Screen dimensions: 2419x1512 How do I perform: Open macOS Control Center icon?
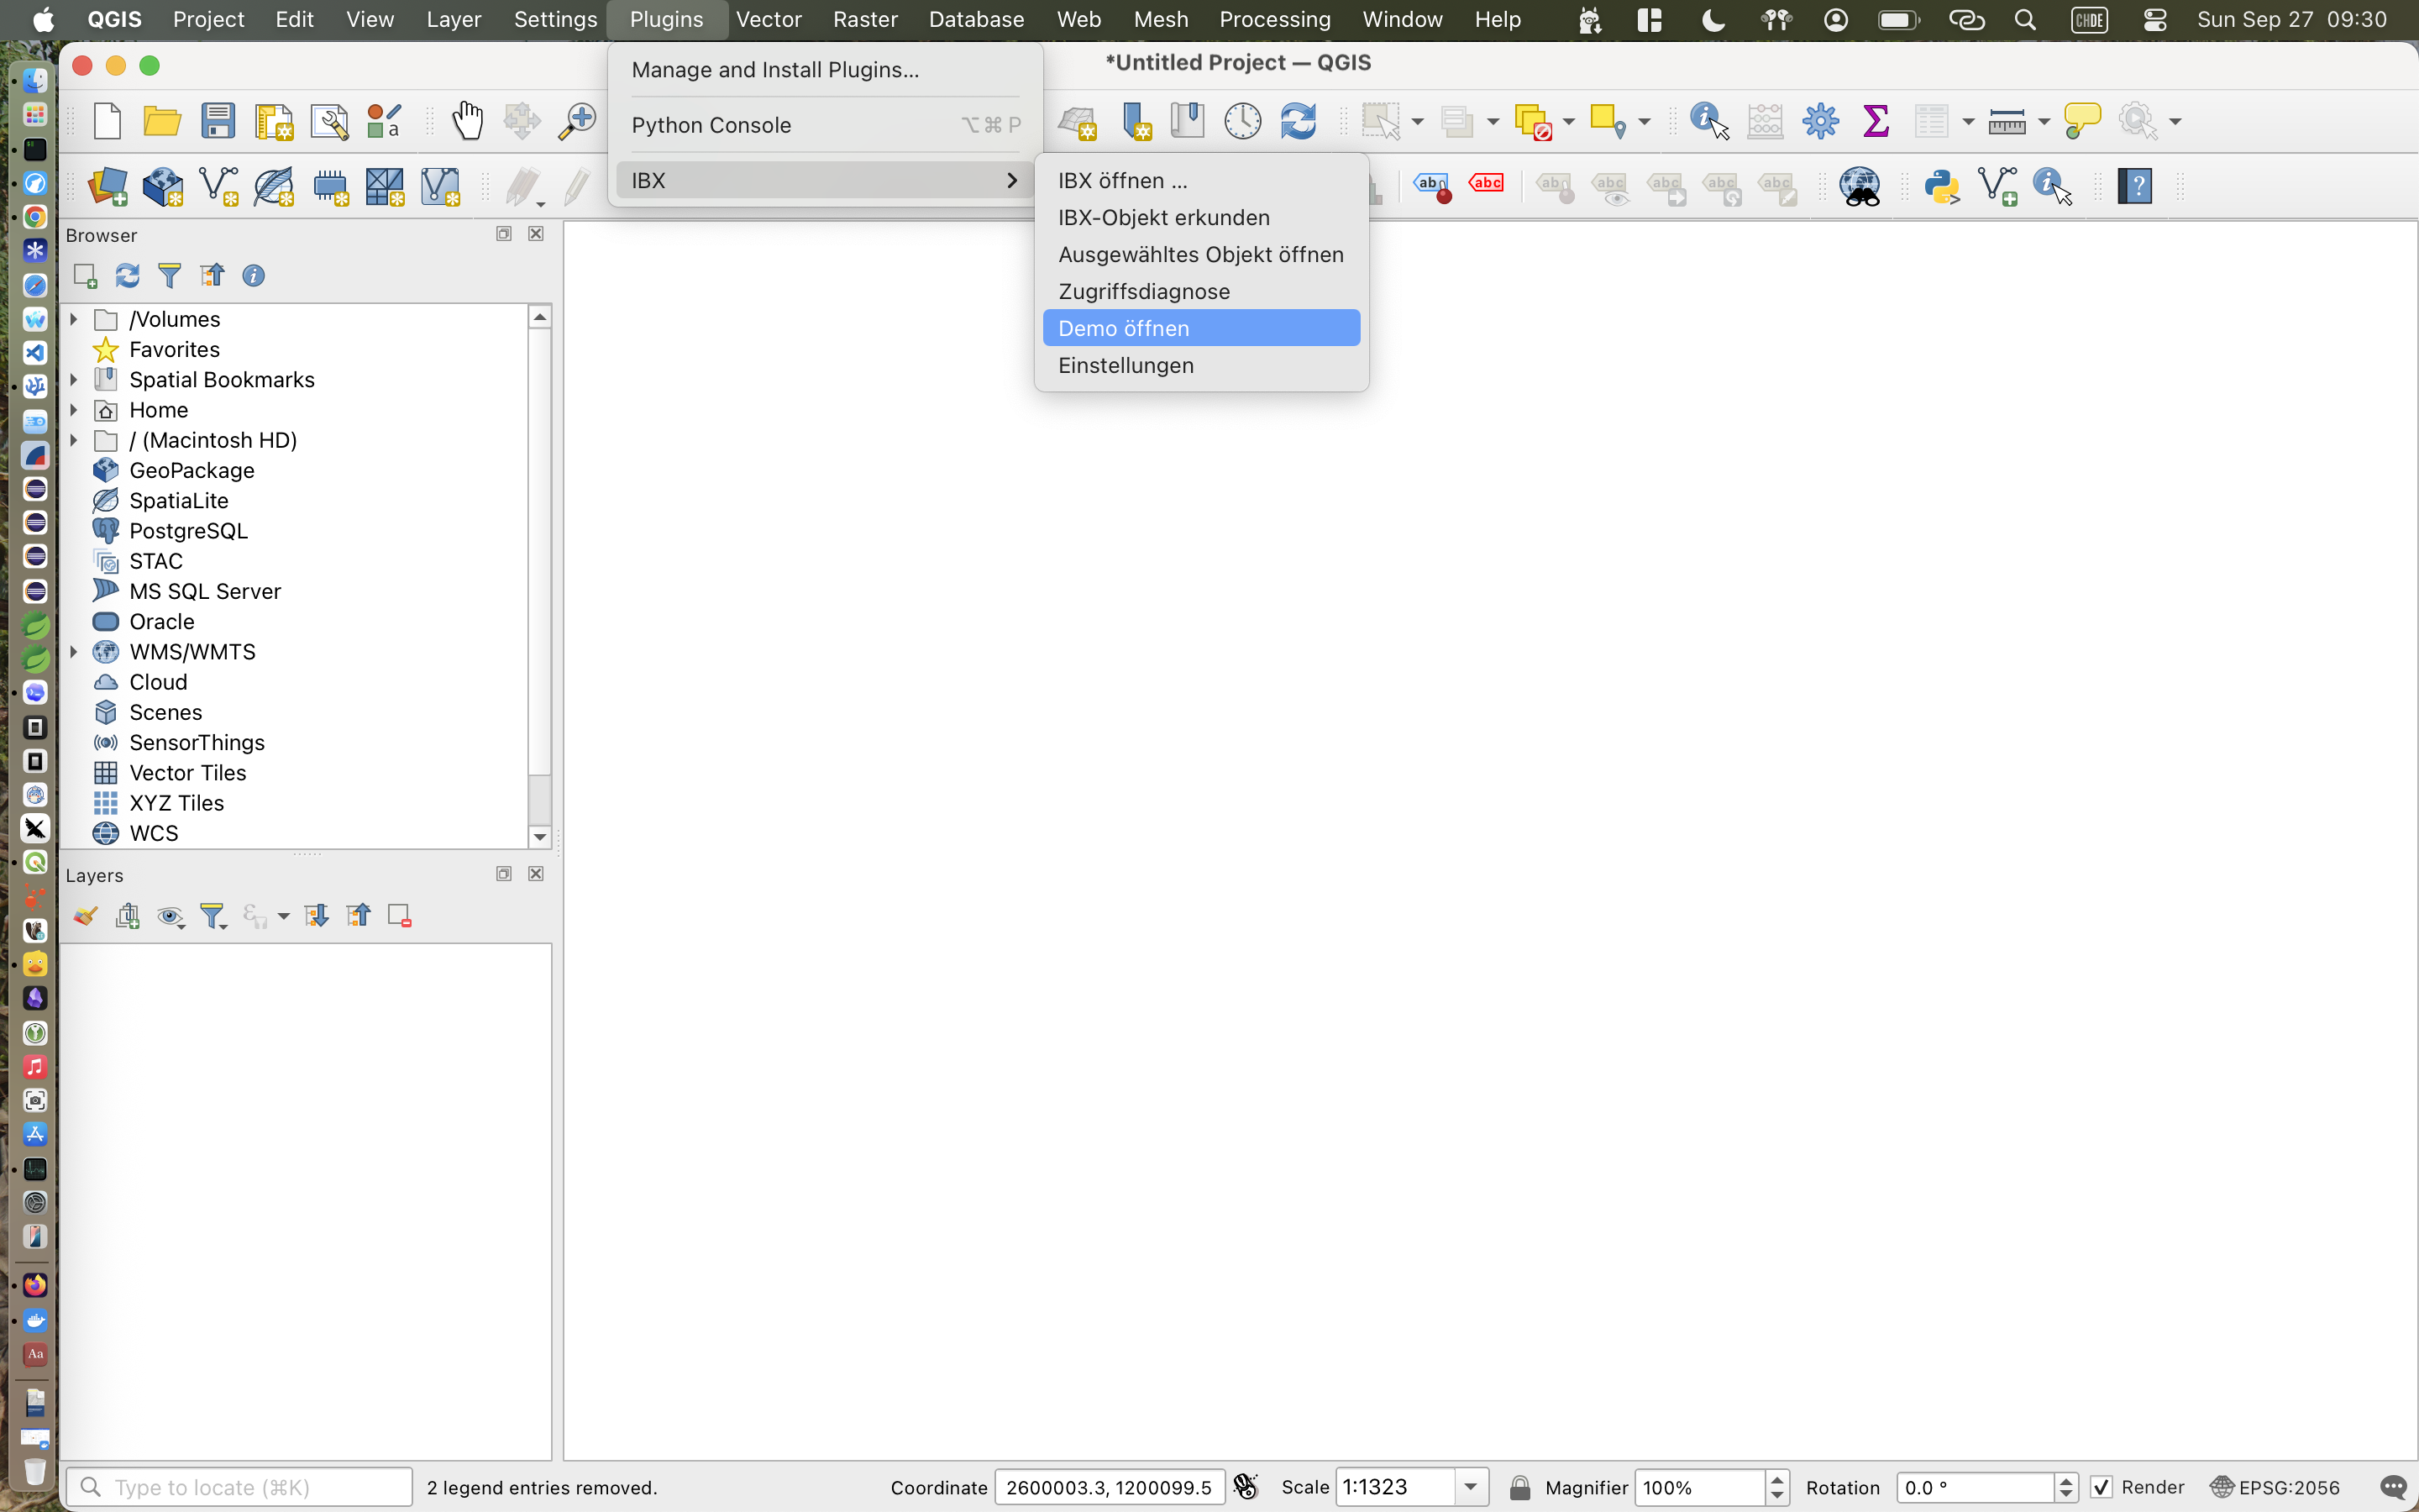point(2154,20)
